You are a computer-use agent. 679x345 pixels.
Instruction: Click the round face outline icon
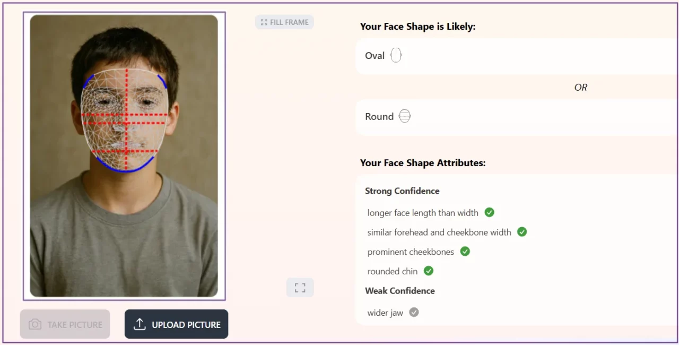pyautogui.click(x=405, y=116)
